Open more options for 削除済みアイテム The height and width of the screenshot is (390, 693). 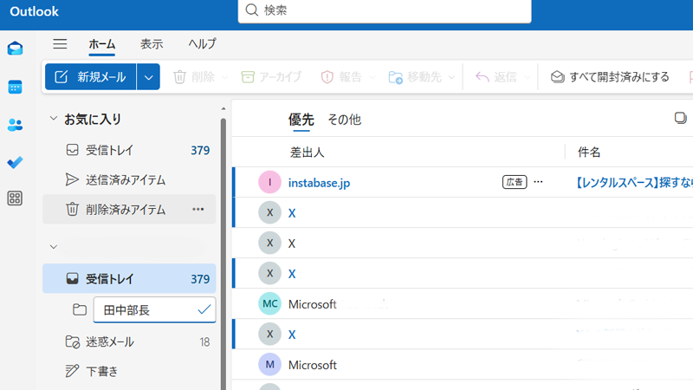pyautogui.click(x=198, y=209)
